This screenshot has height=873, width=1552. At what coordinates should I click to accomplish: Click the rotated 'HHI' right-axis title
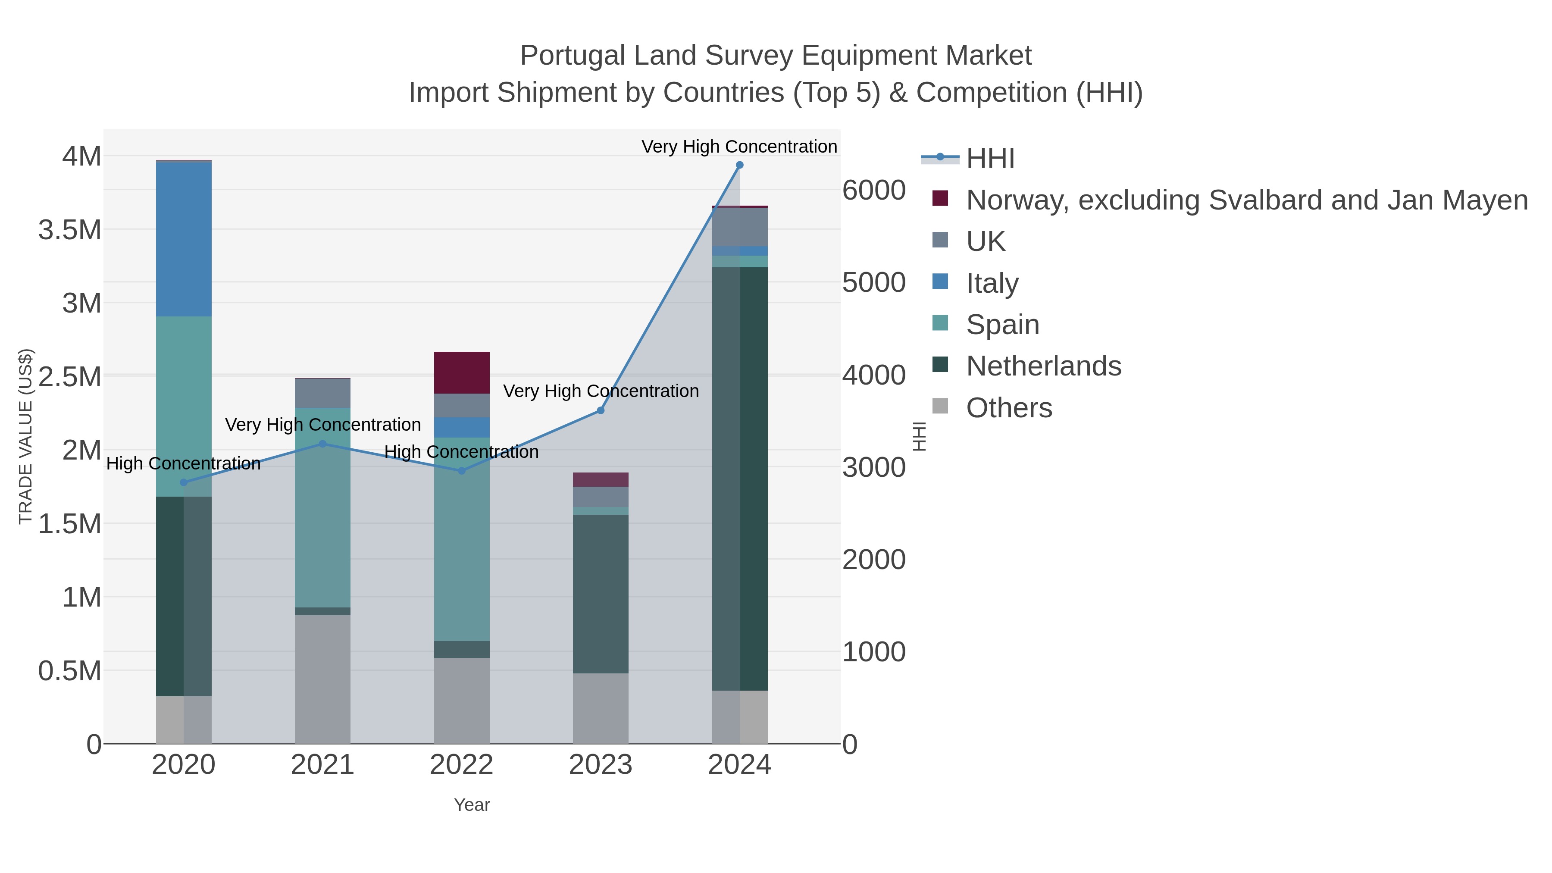click(920, 436)
